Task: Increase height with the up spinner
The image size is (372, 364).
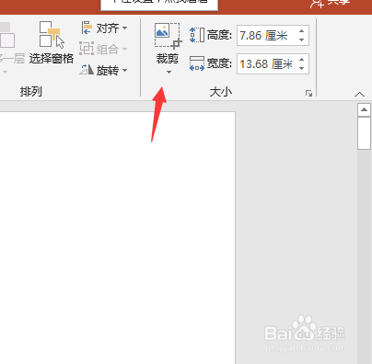Action: coord(301,31)
